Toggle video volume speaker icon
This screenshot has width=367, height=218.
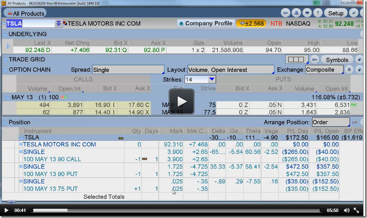pos(347,210)
